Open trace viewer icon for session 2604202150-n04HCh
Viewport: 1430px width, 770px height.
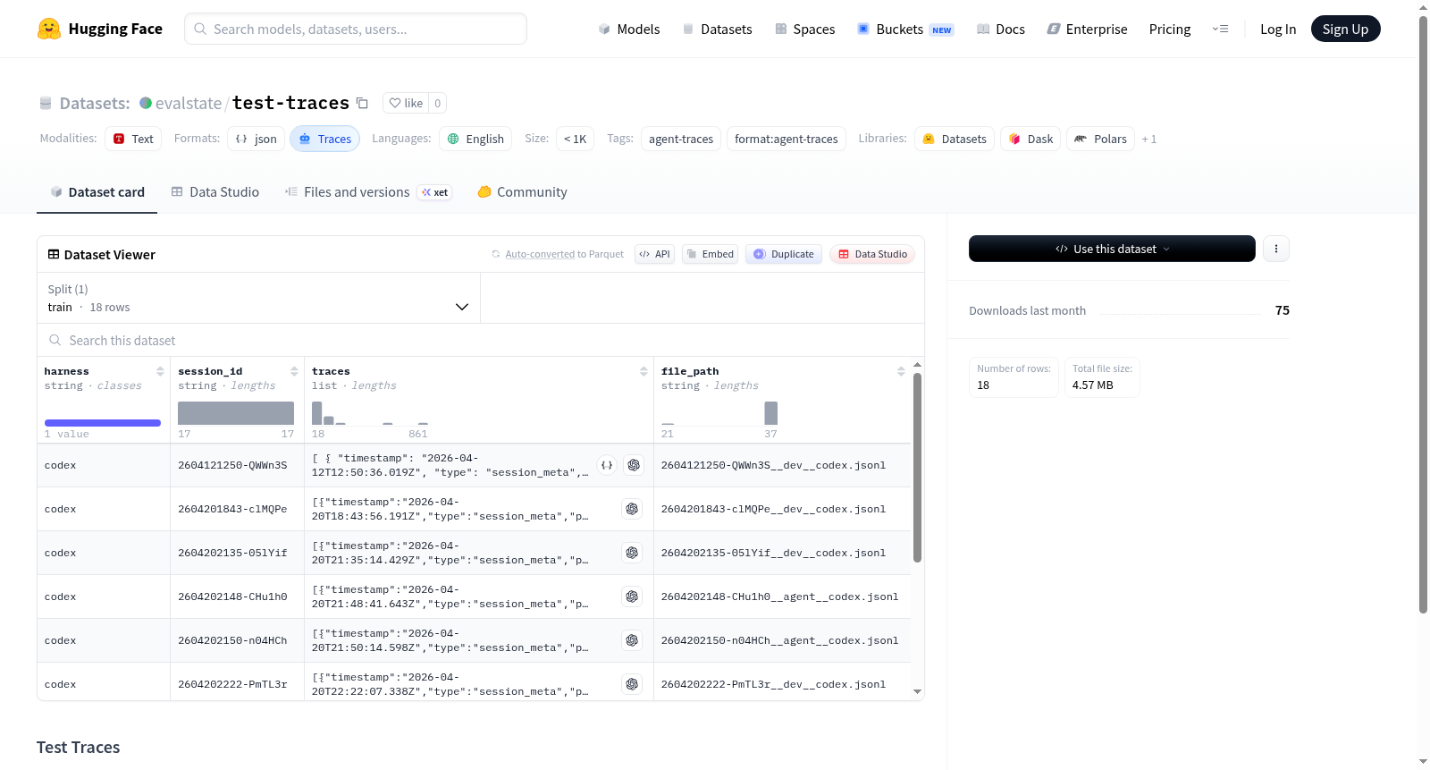(x=632, y=640)
